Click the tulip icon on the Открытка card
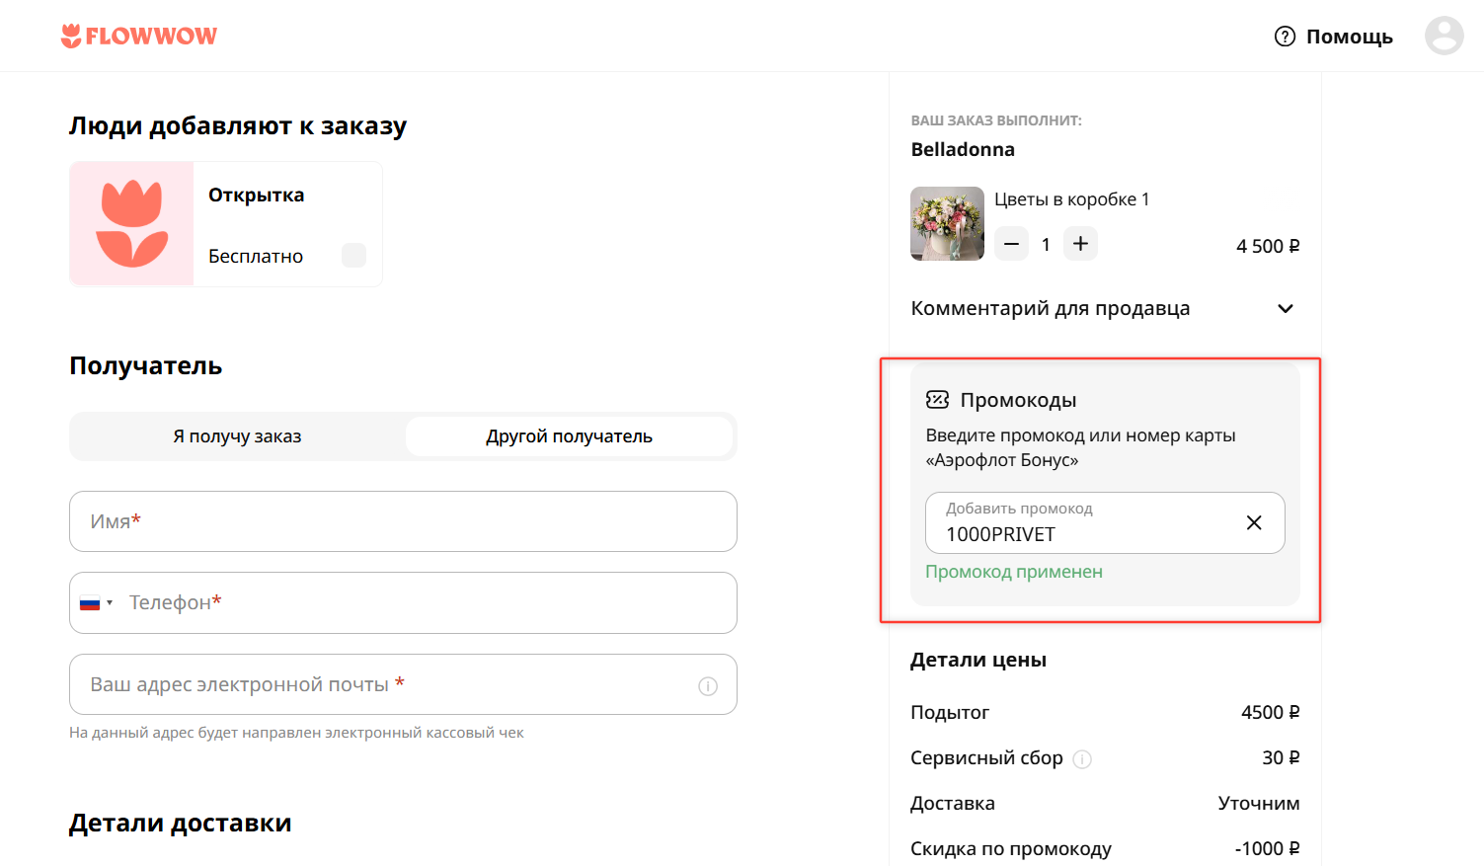The width and height of the screenshot is (1484, 866). [131, 223]
